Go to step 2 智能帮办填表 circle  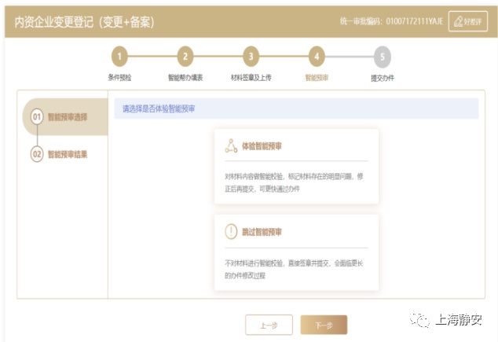185,57
